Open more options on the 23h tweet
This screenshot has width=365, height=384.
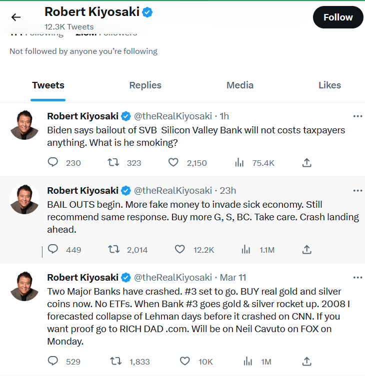click(357, 191)
